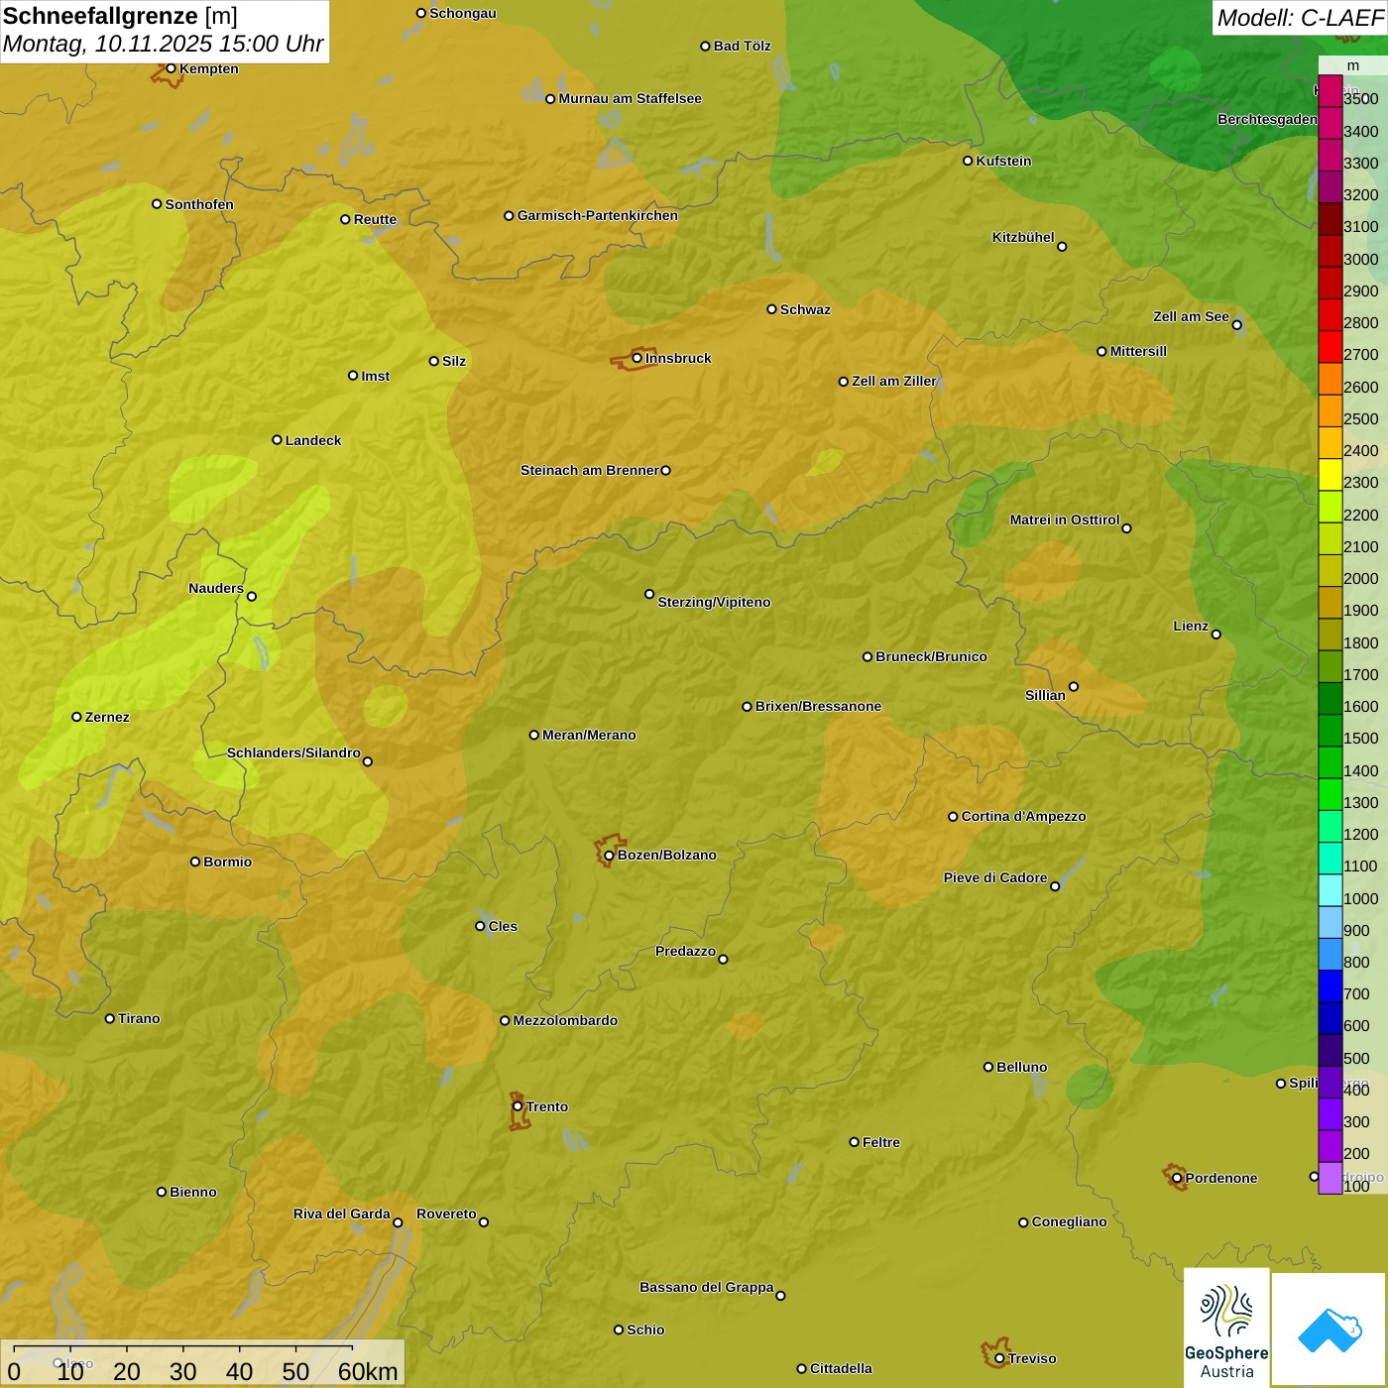Click the "2000" legend value
Screen dimensions: 1388x1388
coord(1361,579)
